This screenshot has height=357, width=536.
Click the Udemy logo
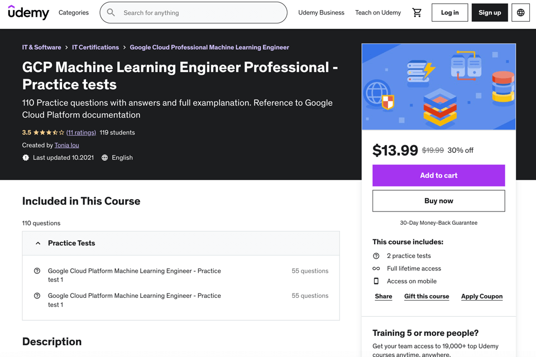(x=28, y=13)
